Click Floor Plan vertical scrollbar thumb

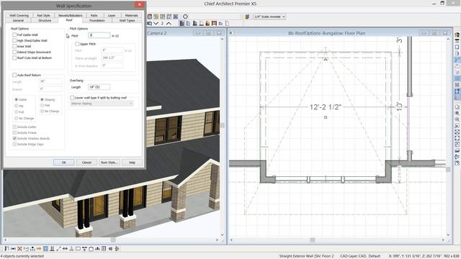pos(448,170)
